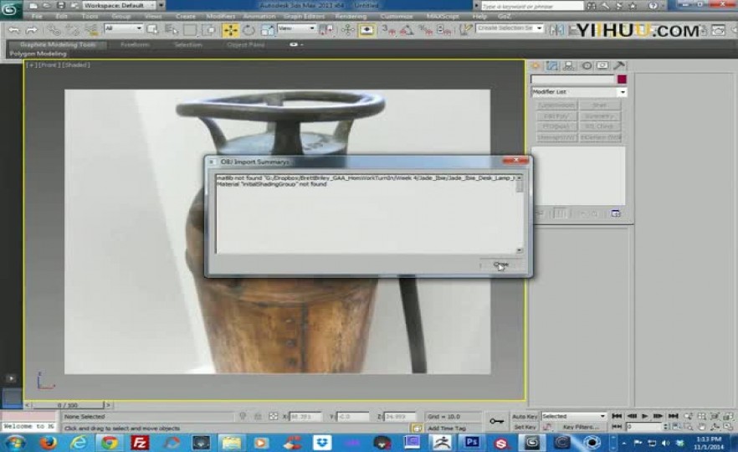Screen dimensions: 738x452
Task: Click the Save File icon in quick access toolbar
Action: [x=61, y=5]
